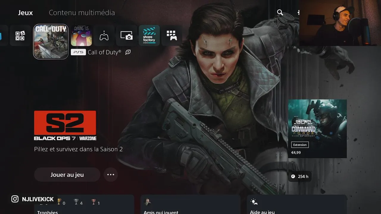Switch to Contenu multimédia tab
This screenshot has width=381, height=214.
point(82,13)
